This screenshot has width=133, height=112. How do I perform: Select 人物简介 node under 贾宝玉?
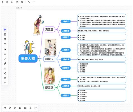(x=66, y=21)
